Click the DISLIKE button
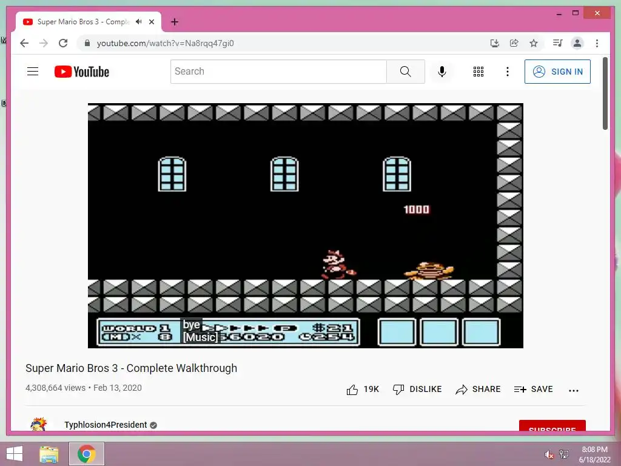 pos(417,390)
